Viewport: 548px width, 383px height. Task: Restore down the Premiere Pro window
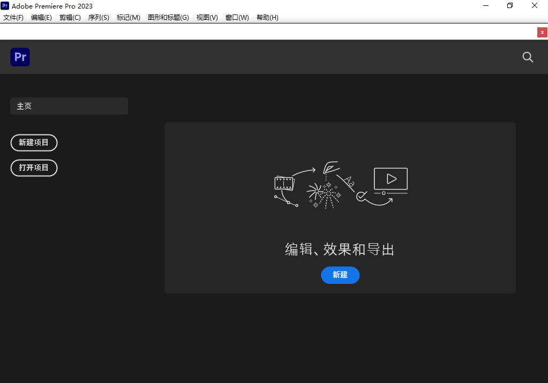click(510, 6)
